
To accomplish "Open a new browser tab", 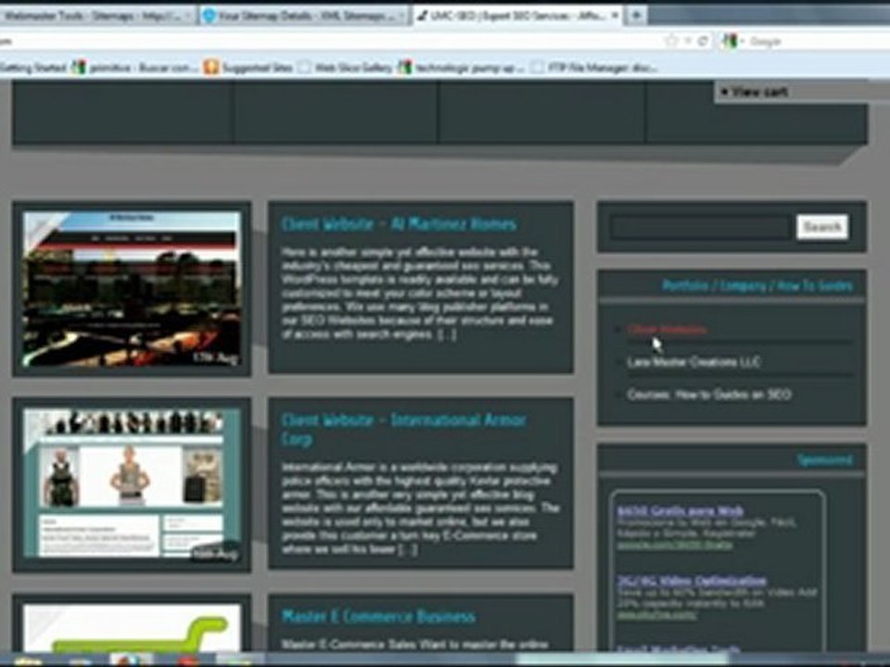I will click(x=636, y=16).
